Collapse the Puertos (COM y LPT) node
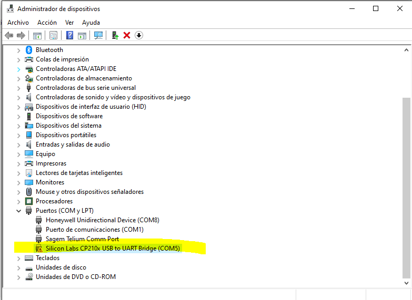This screenshot has height=300, width=412. 19,211
